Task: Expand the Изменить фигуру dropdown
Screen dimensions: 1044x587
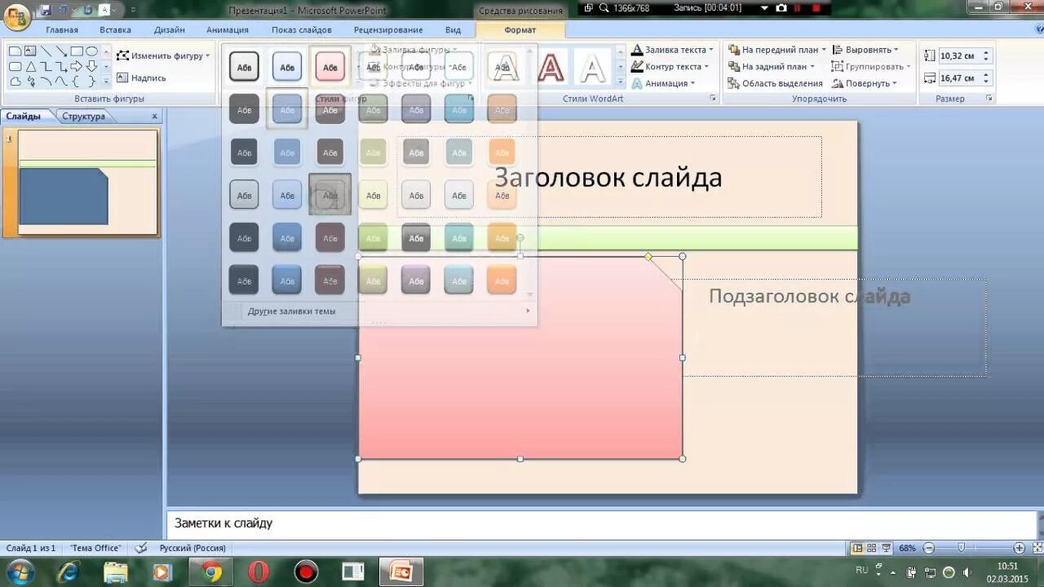Action: 163,55
